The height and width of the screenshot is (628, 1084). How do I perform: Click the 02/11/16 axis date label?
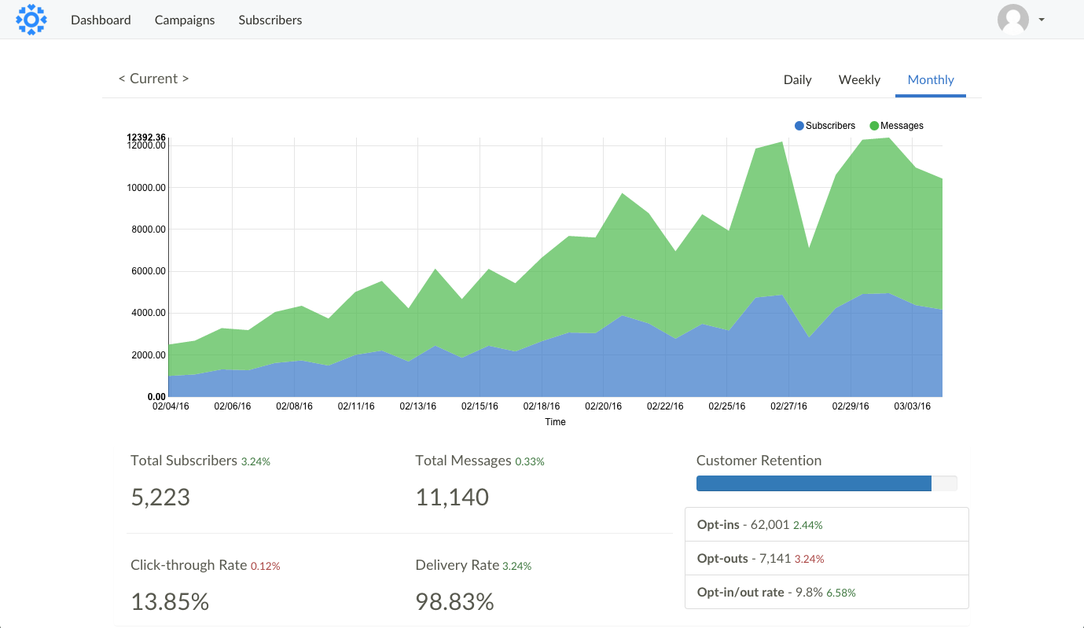(356, 406)
